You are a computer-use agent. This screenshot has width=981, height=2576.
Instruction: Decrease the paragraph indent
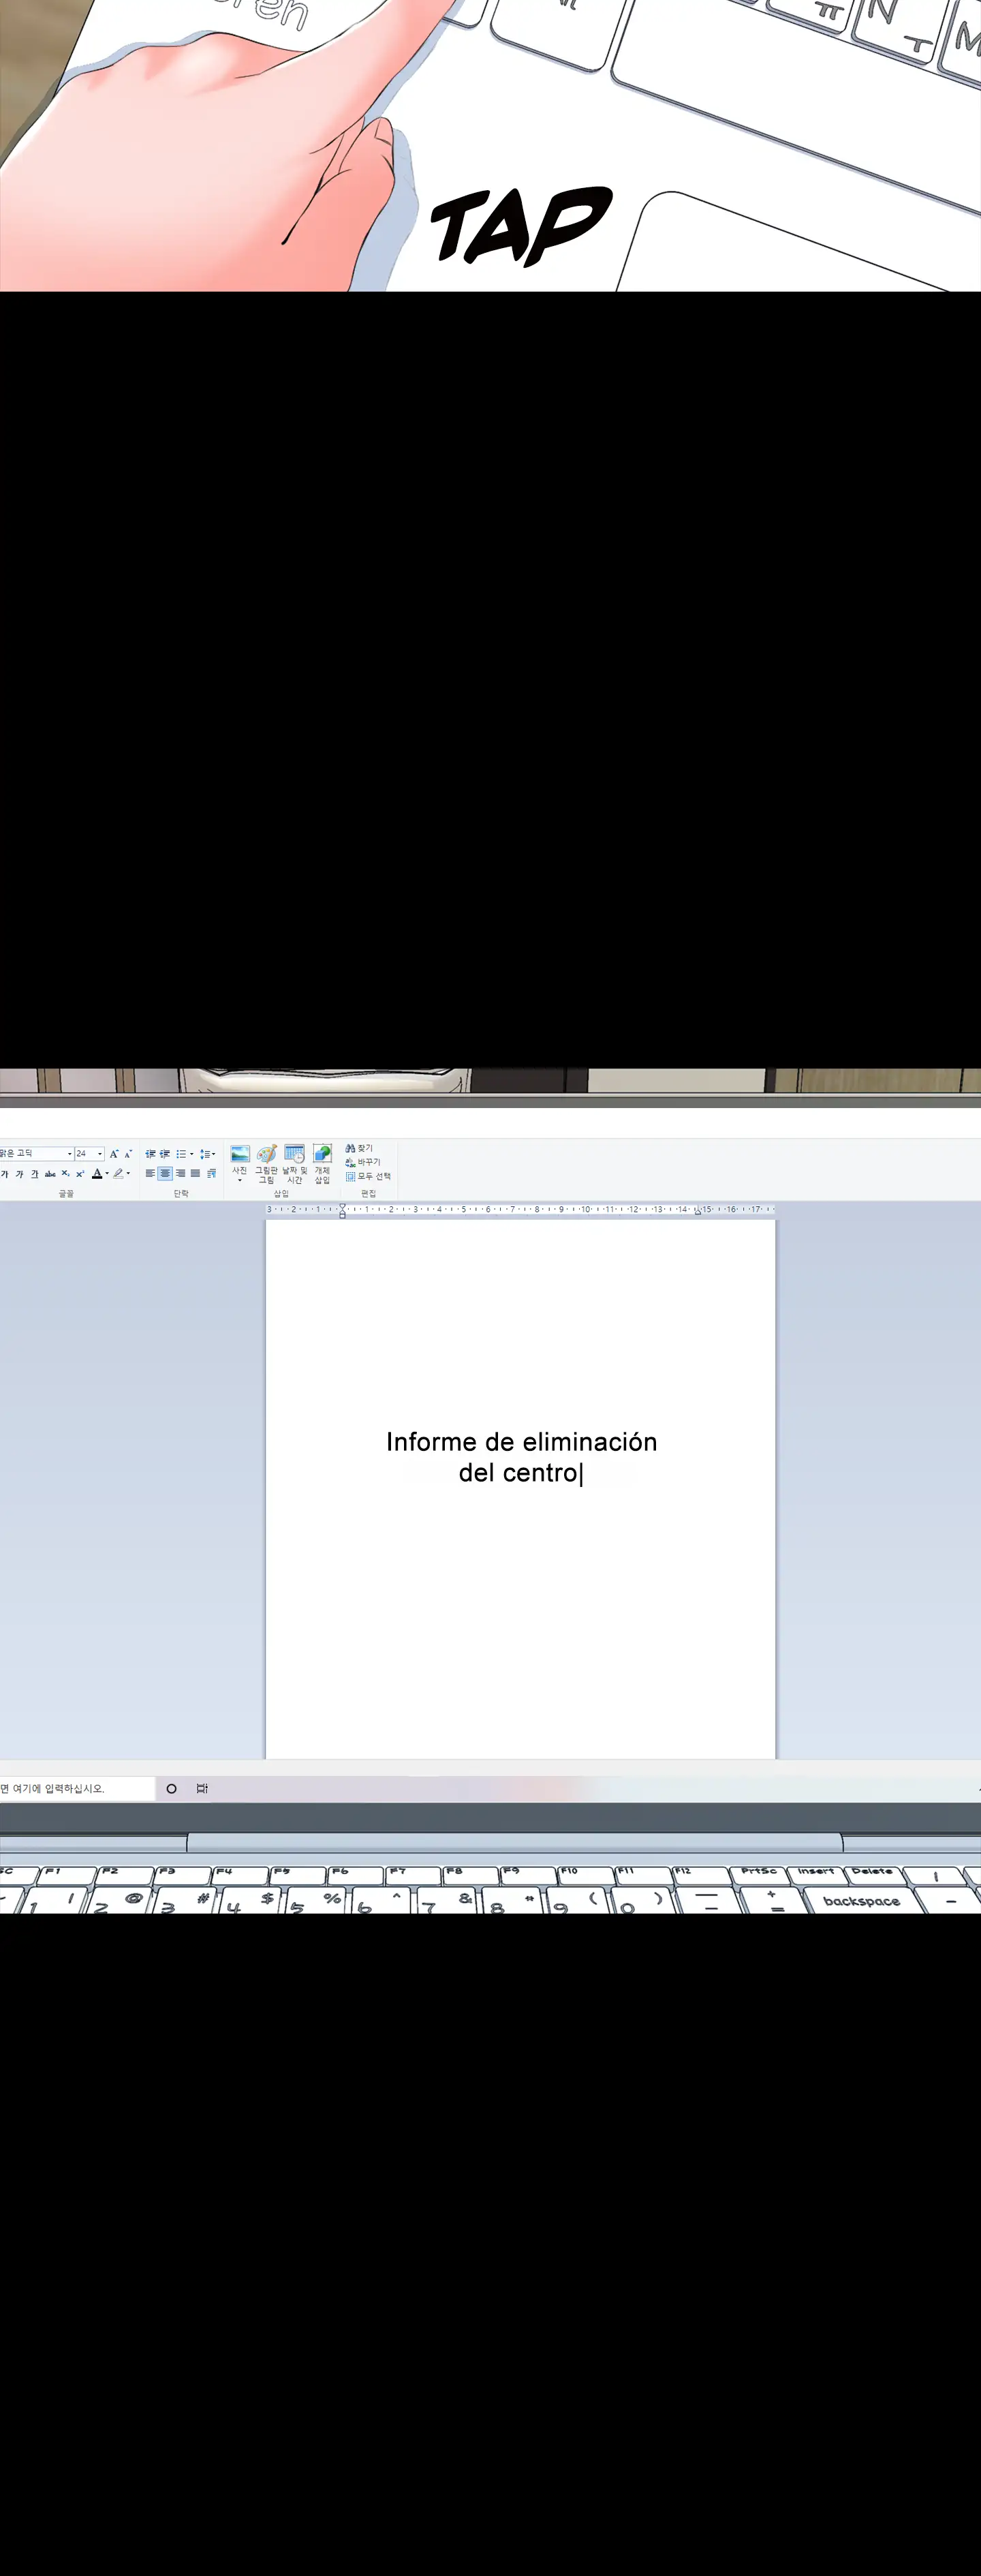pyautogui.click(x=150, y=1154)
